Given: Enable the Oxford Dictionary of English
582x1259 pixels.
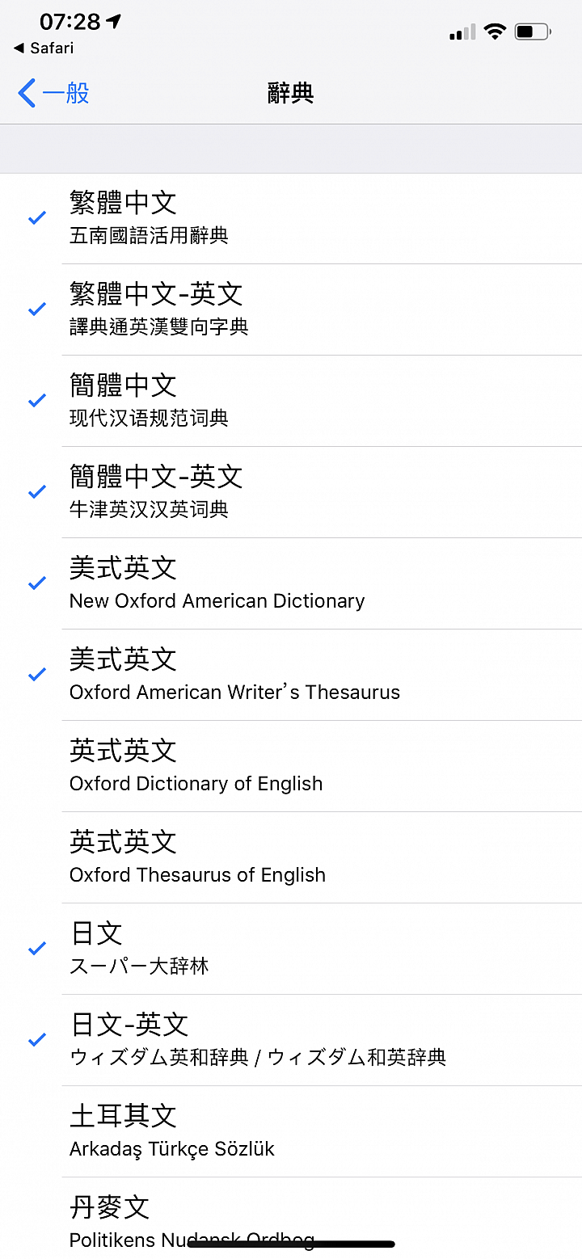Looking at the screenshot, I should coord(291,766).
